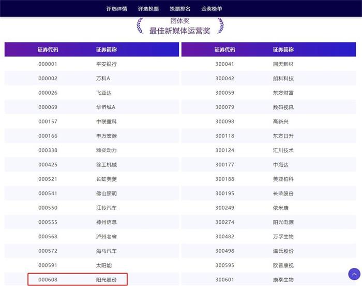Screen dimensions: 362x286
Task: Go to the 投票排名 tab
Action: coord(180,9)
